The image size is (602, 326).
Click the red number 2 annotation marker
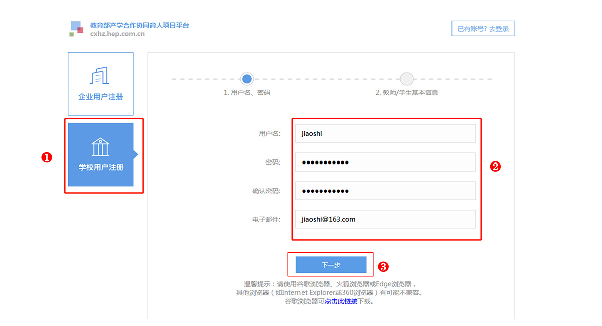coord(495,167)
